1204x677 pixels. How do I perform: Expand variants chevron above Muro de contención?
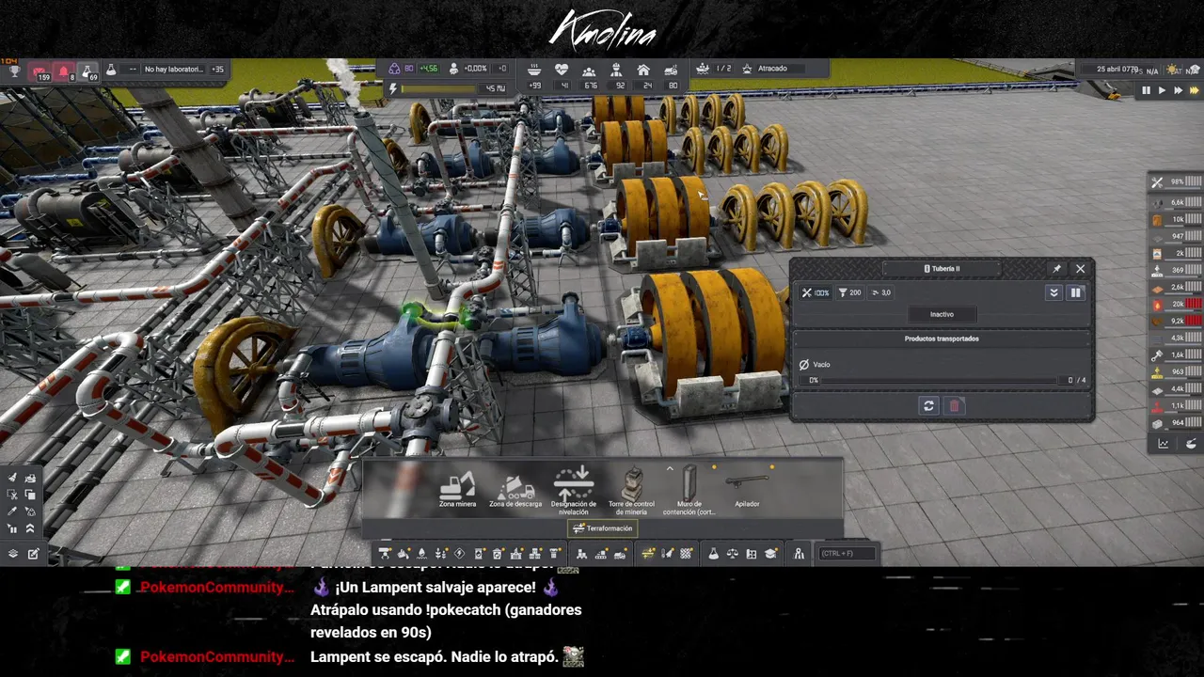point(670,468)
